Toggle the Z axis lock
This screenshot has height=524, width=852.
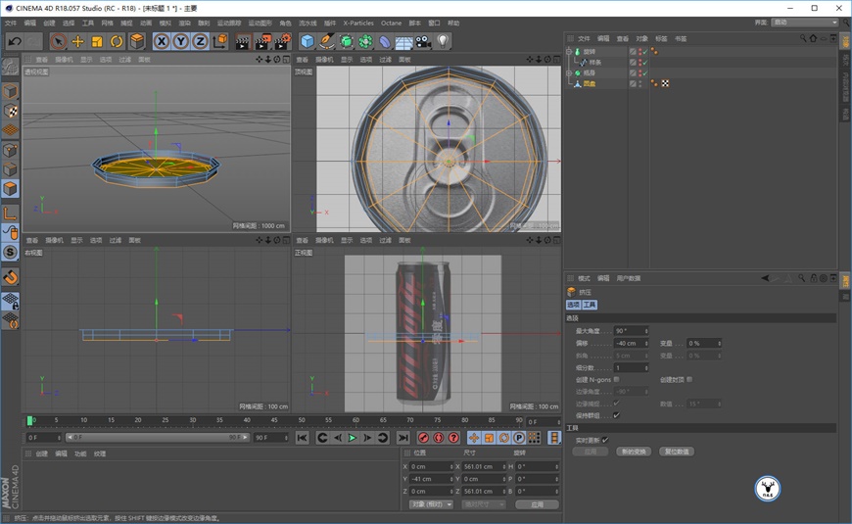201,41
